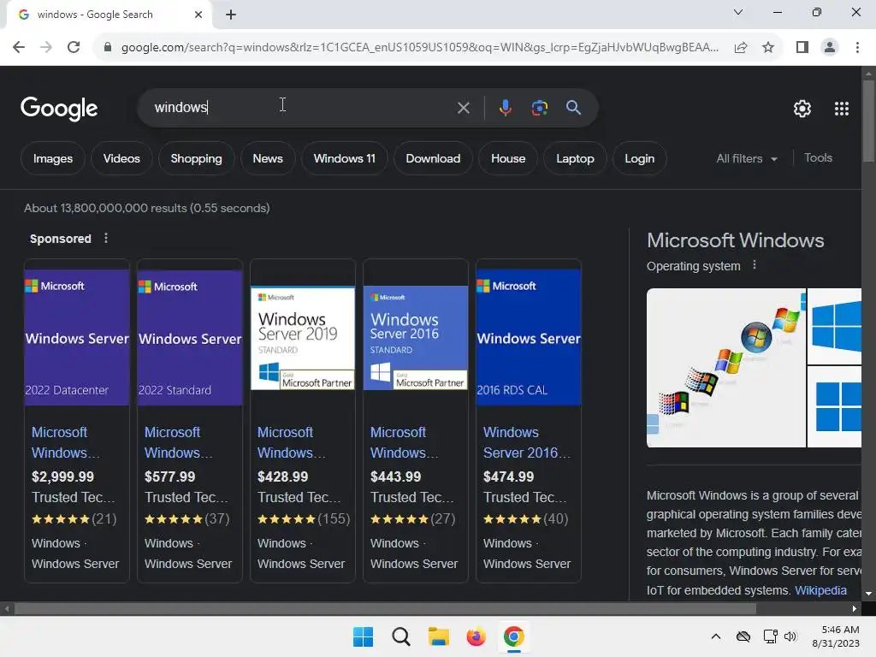
Task: Open the Chrome side panel
Action: click(x=802, y=47)
